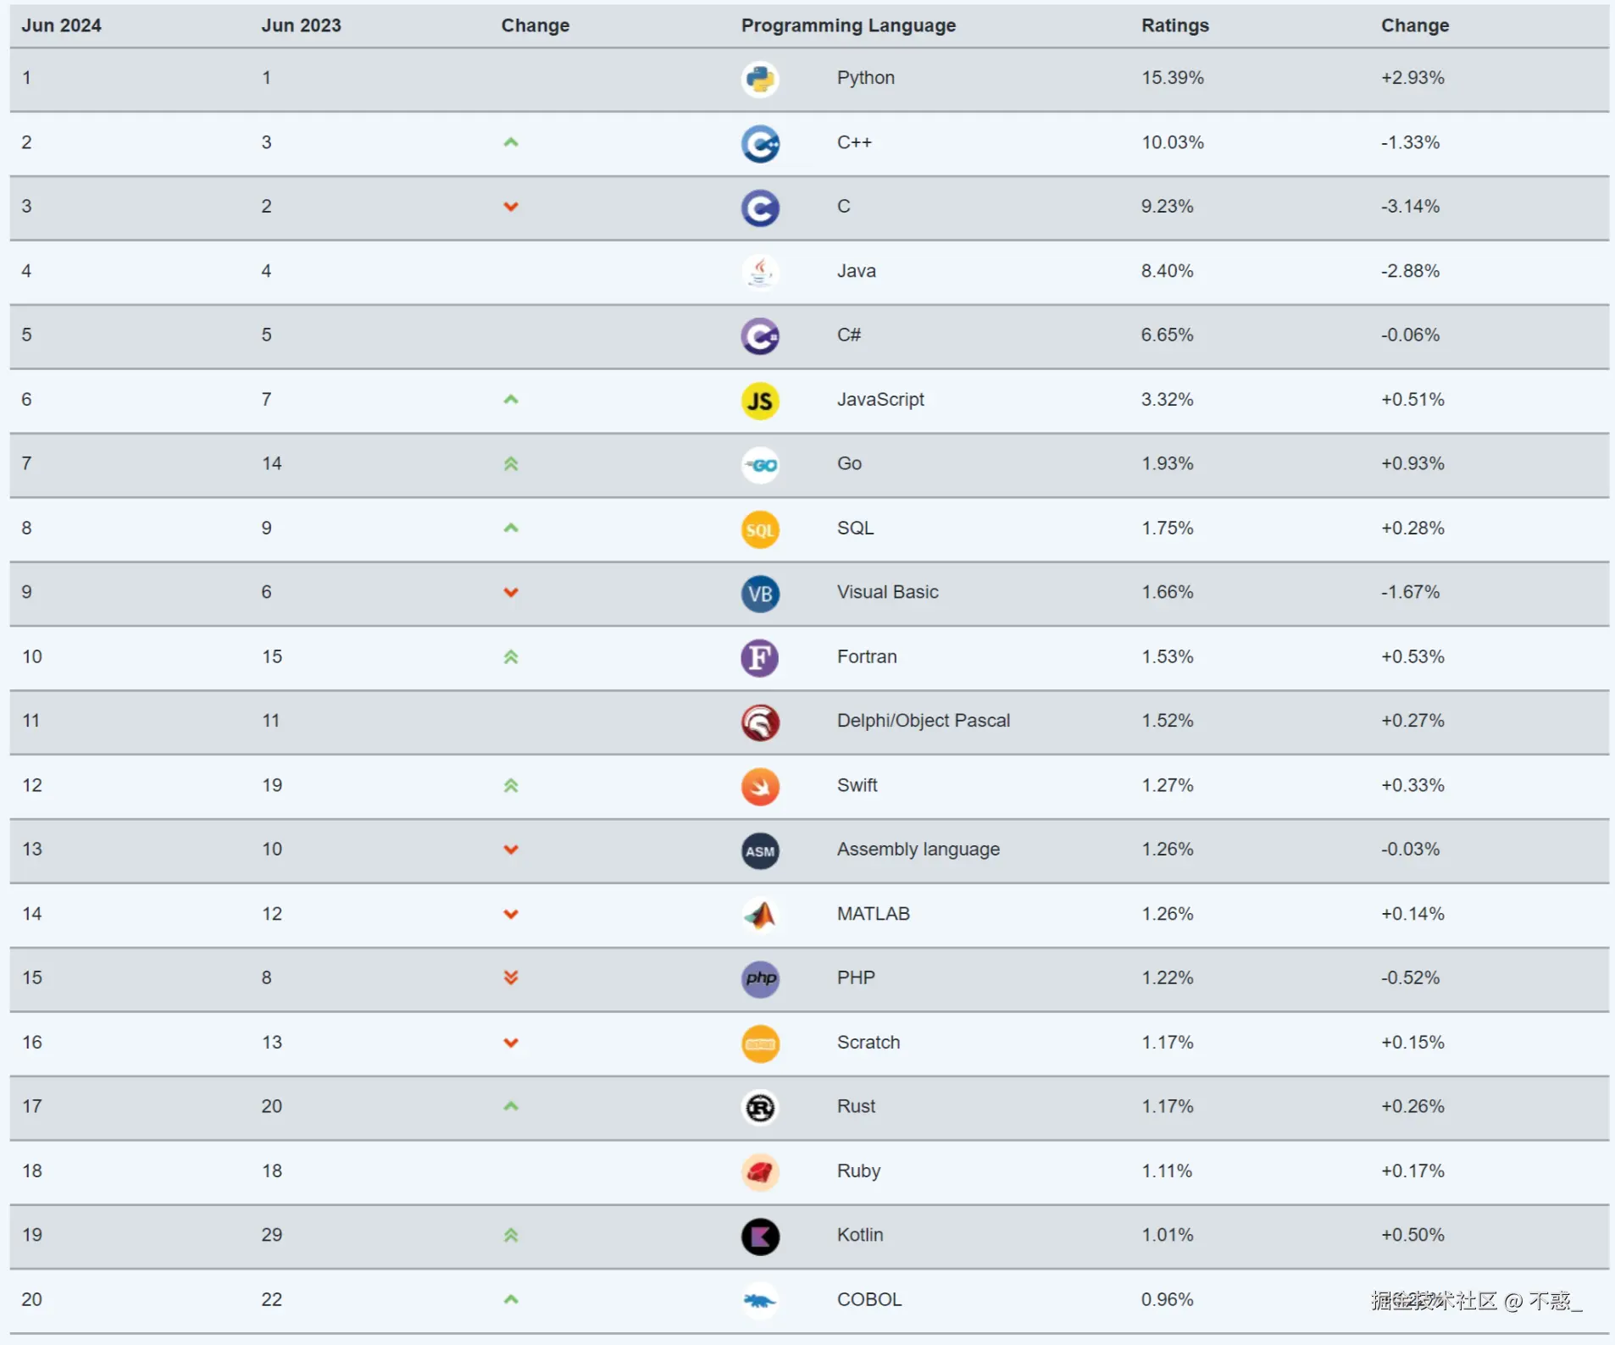
Task: Click the dark ASM Assembly icon
Action: 759,850
